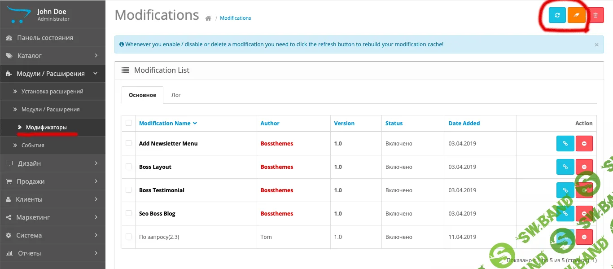
Task: Click the blue Refresh modifications button
Action: pyautogui.click(x=557, y=15)
